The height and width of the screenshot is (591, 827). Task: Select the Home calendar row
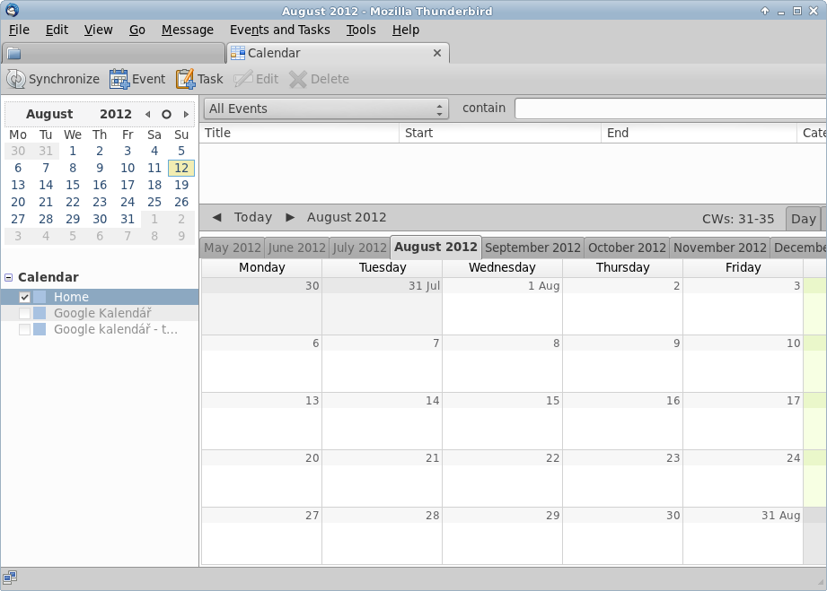(100, 297)
